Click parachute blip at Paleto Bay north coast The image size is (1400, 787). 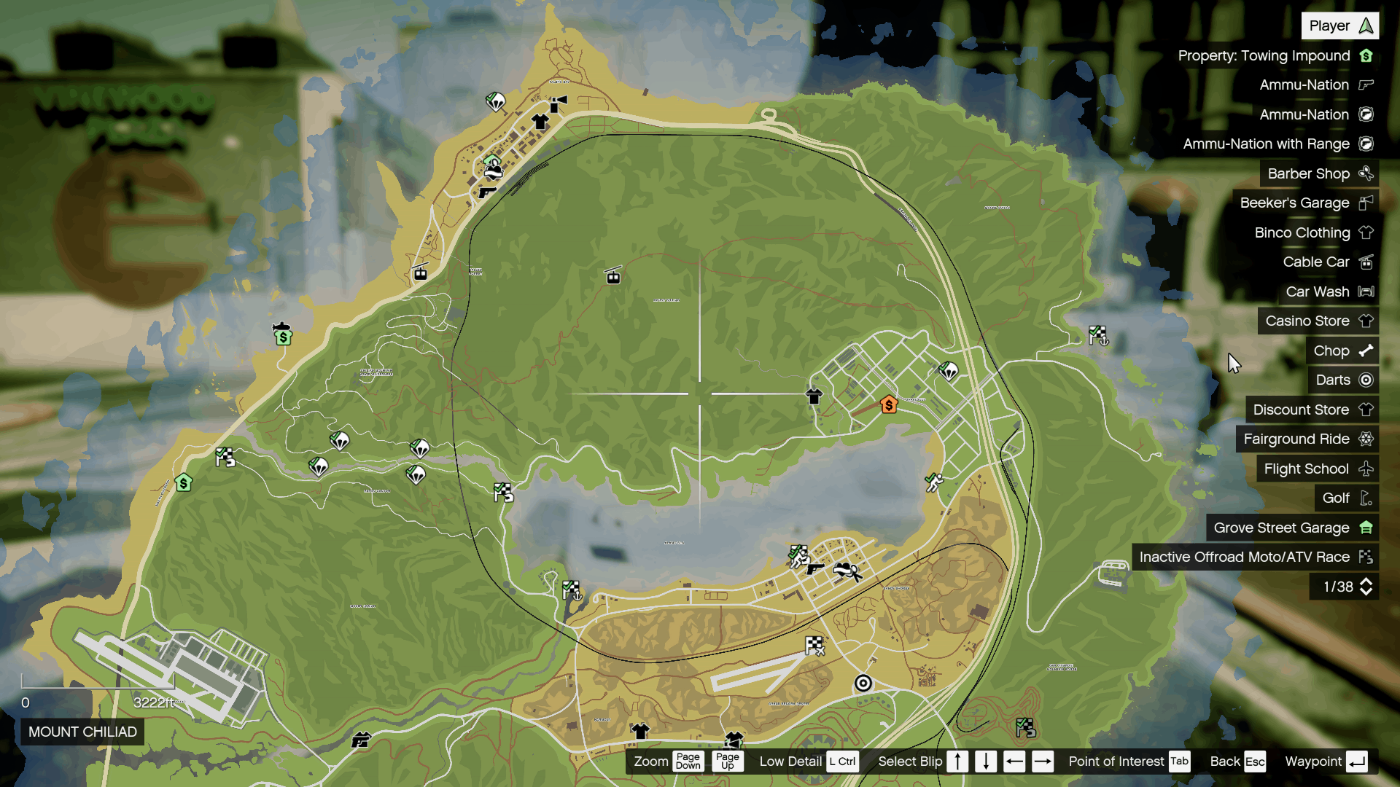pyautogui.click(x=496, y=101)
